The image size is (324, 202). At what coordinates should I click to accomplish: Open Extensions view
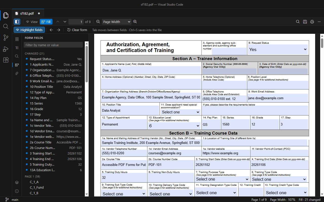[x=6, y=60]
